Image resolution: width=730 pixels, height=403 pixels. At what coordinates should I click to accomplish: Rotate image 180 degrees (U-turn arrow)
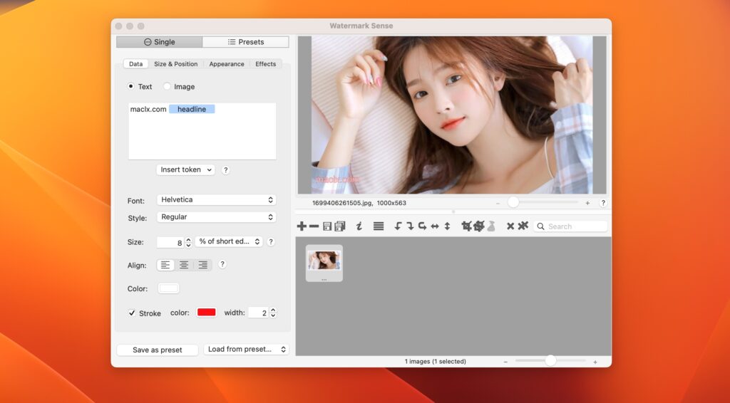tap(422, 226)
